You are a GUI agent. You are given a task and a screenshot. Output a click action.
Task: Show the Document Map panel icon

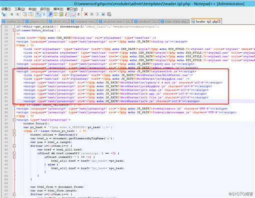[61, 14]
